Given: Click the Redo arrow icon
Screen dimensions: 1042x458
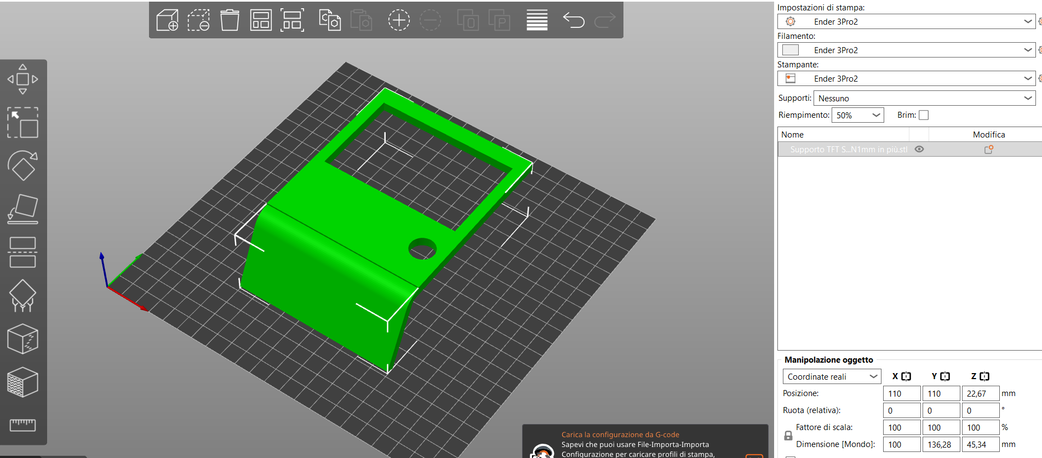Looking at the screenshot, I should tap(605, 20).
